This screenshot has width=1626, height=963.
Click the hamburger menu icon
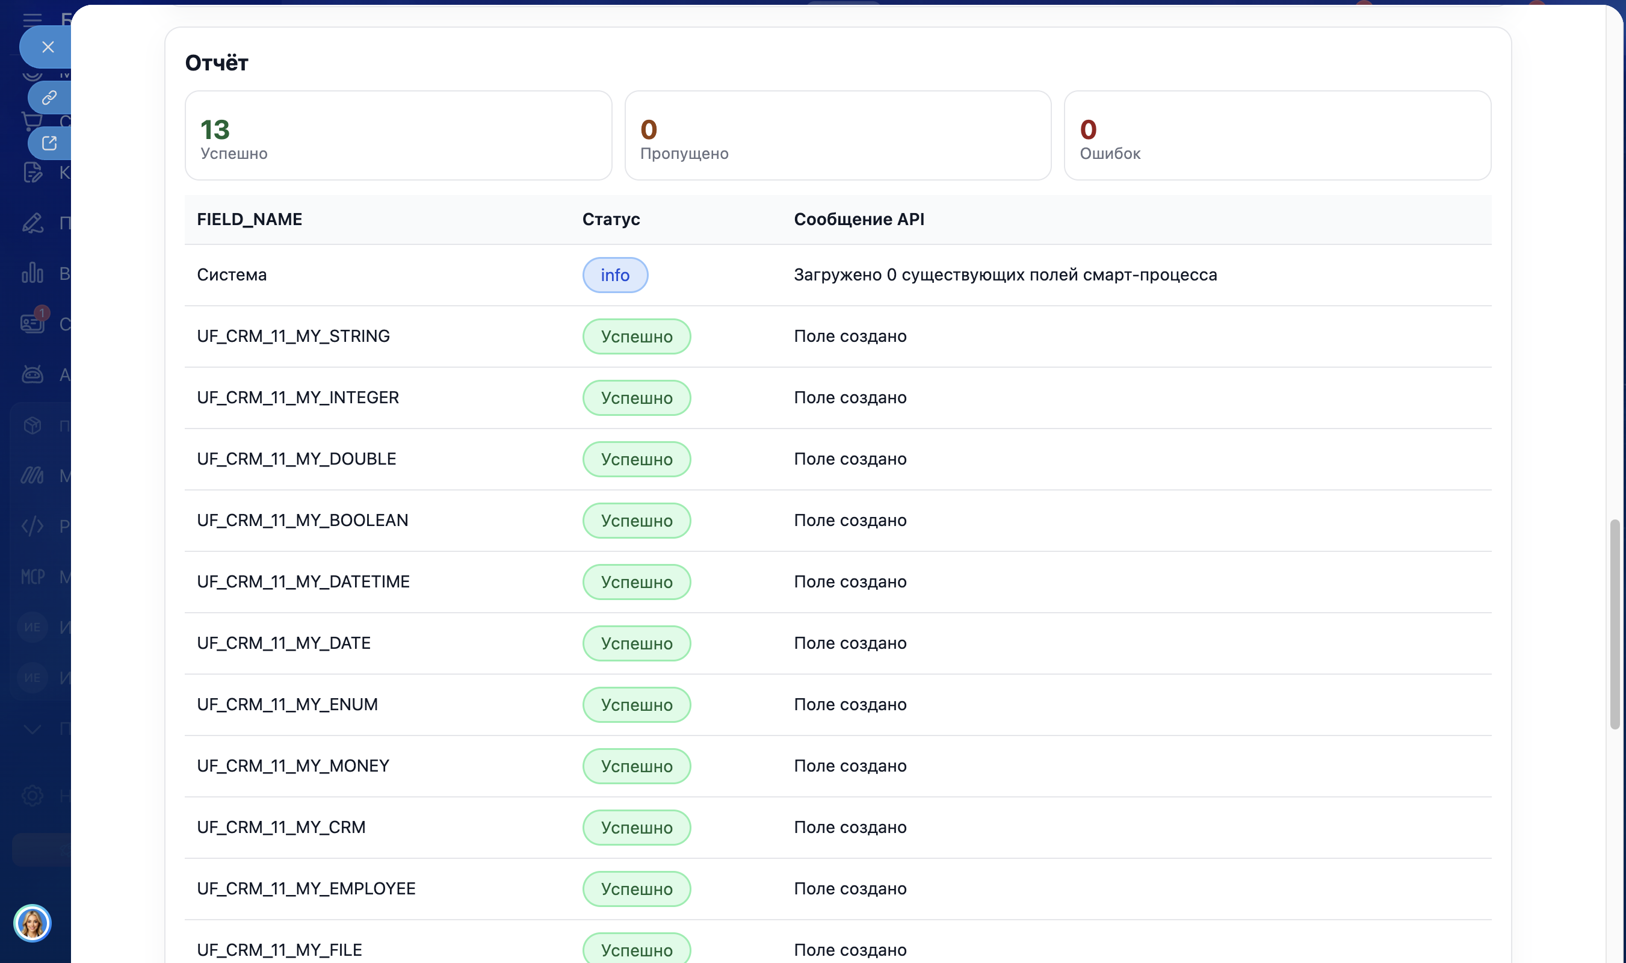32,19
